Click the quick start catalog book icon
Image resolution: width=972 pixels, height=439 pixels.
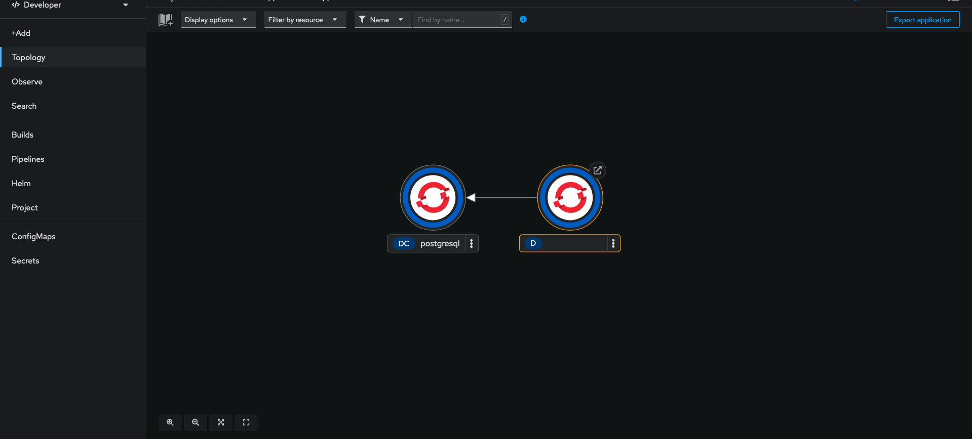(x=165, y=20)
